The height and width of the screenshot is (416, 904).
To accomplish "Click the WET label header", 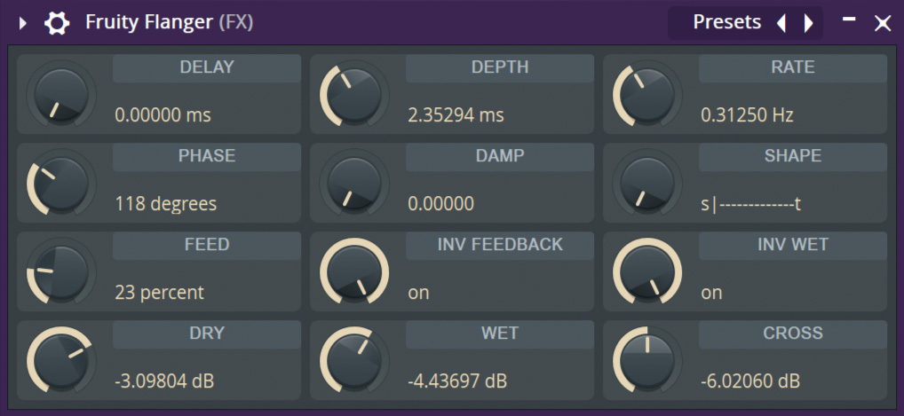I will [x=499, y=334].
